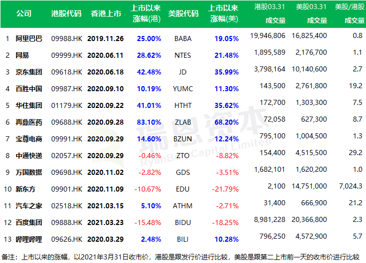366x263 pixels.
Task: Click the BZUN ticker cell
Action: click(x=182, y=139)
